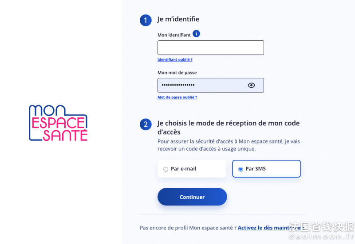
Task: Click the step 2 number badge
Action: click(x=146, y=124)
